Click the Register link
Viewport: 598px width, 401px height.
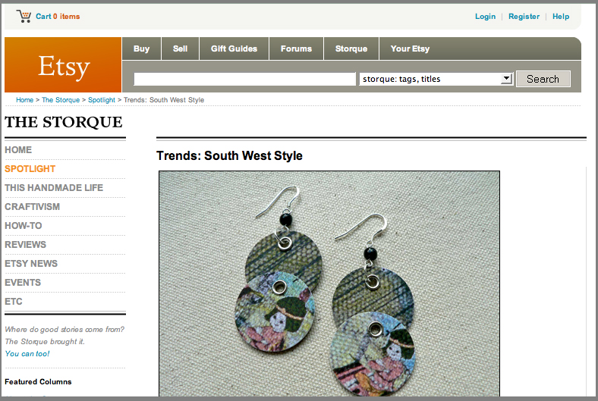pyautogui.click(x=524, y=17)
